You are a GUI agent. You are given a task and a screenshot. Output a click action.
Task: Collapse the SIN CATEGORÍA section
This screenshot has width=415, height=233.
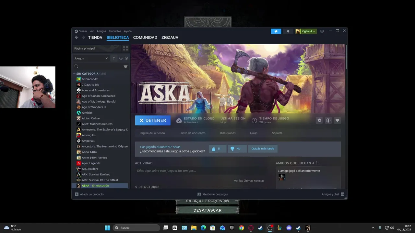coord(74,74)
